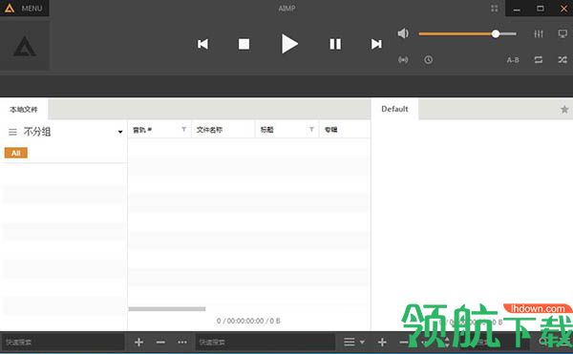Screen dimensions: 573x354
Task: Select the 本地文件 library tab
Action: coord(24,109)
